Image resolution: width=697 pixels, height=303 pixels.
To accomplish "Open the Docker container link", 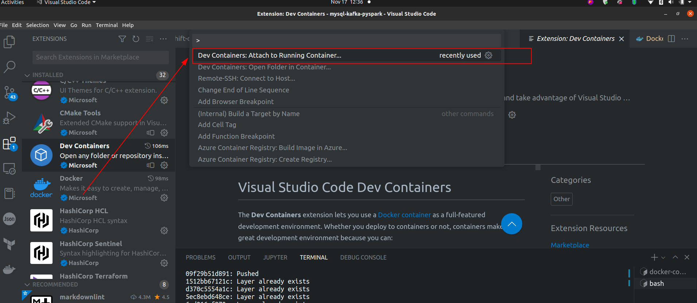I will coord(404,215).
